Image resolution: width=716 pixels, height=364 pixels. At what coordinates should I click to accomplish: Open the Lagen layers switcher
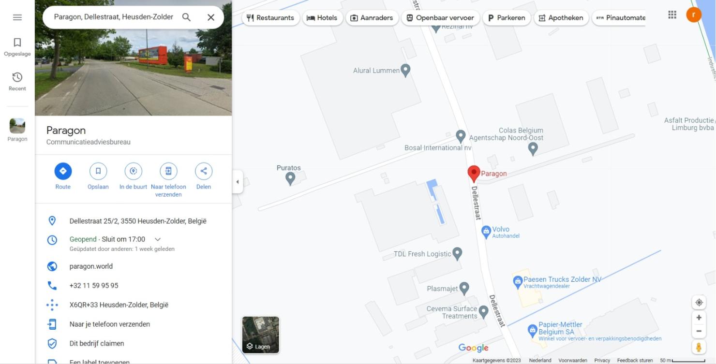tap(261, 335)
